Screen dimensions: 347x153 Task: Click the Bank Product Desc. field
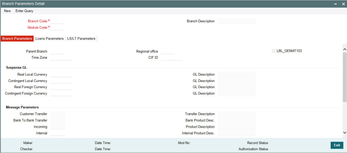(x=237, y=120)
